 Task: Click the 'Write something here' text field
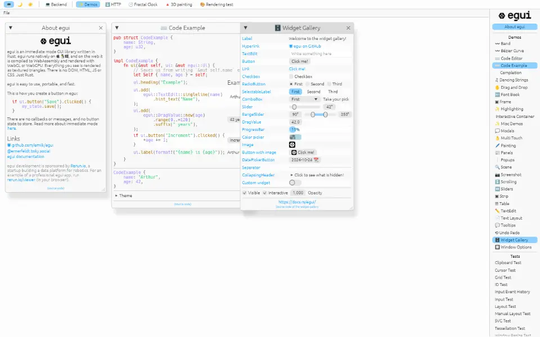pyautogui.click(x=320, y=54)
